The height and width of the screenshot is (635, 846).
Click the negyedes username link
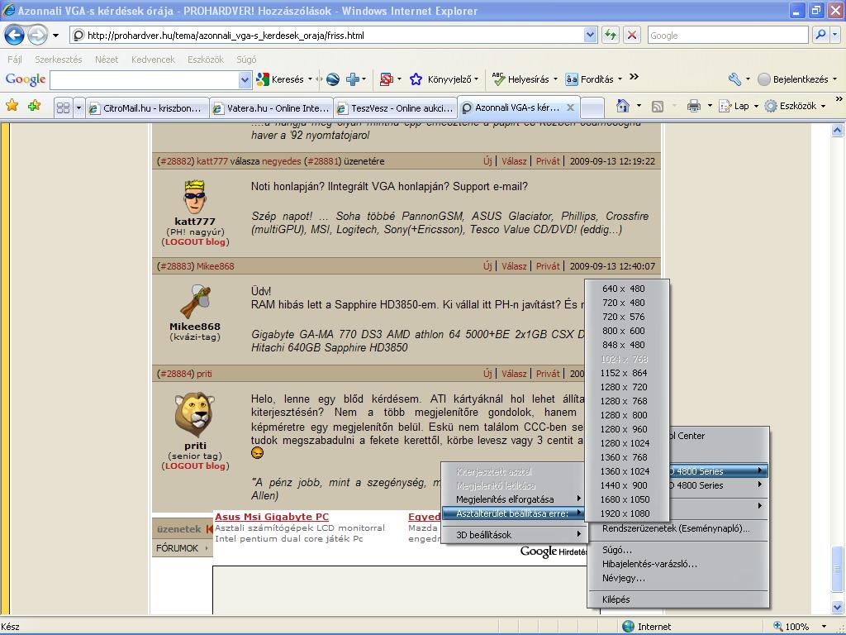[281, 161]
